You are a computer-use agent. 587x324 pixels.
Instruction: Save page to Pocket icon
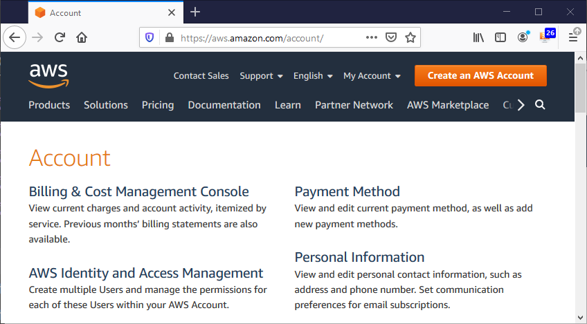[391, 38]
